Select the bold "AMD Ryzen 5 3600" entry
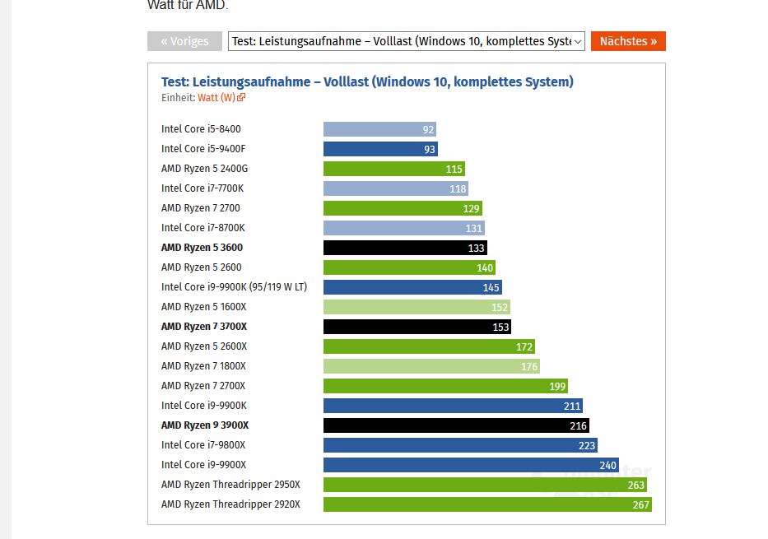This screenshot has width=768, height=539. [x=202, y=247]
